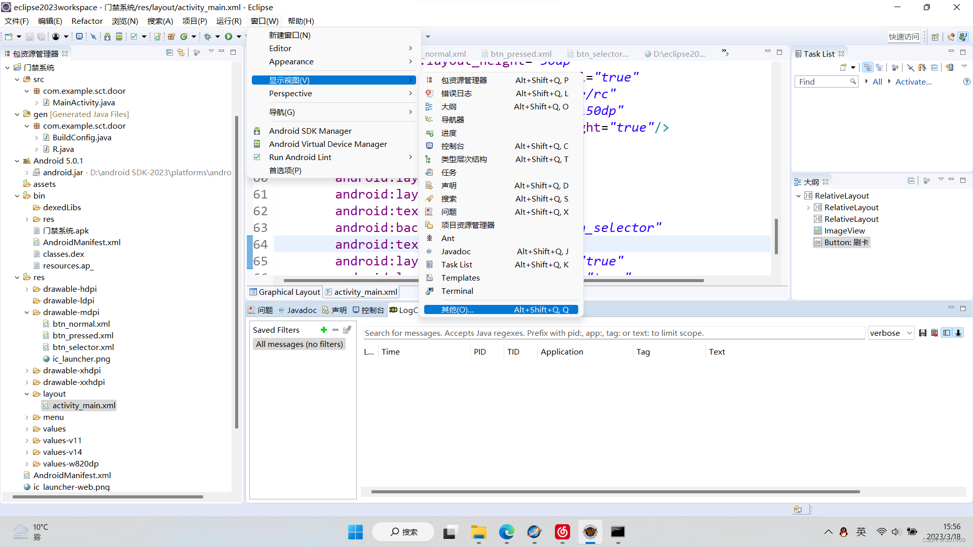Open the verbose log level dropdown
The height and width of the screenshot is (547, 973).
point(891,333)
